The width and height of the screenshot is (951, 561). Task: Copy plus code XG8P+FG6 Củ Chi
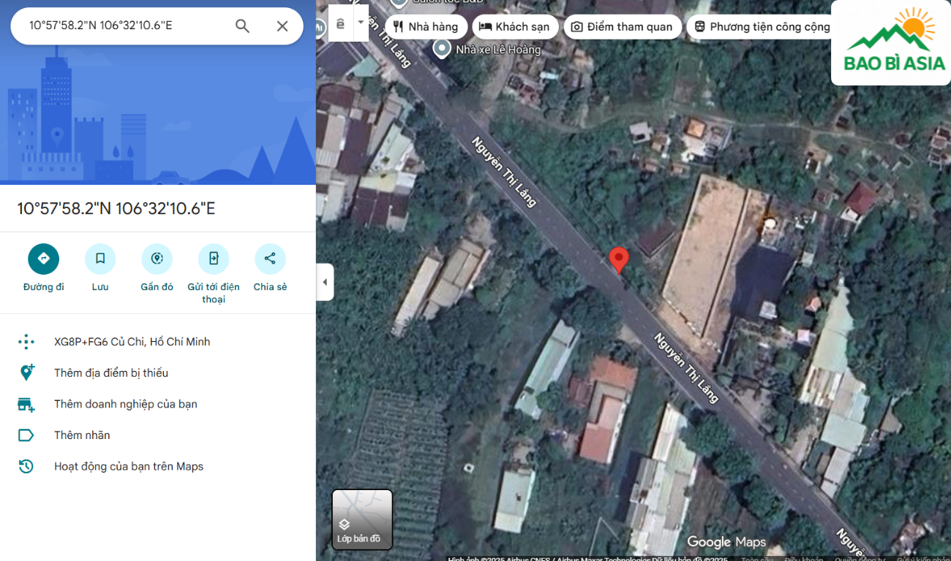click(132, 342)
